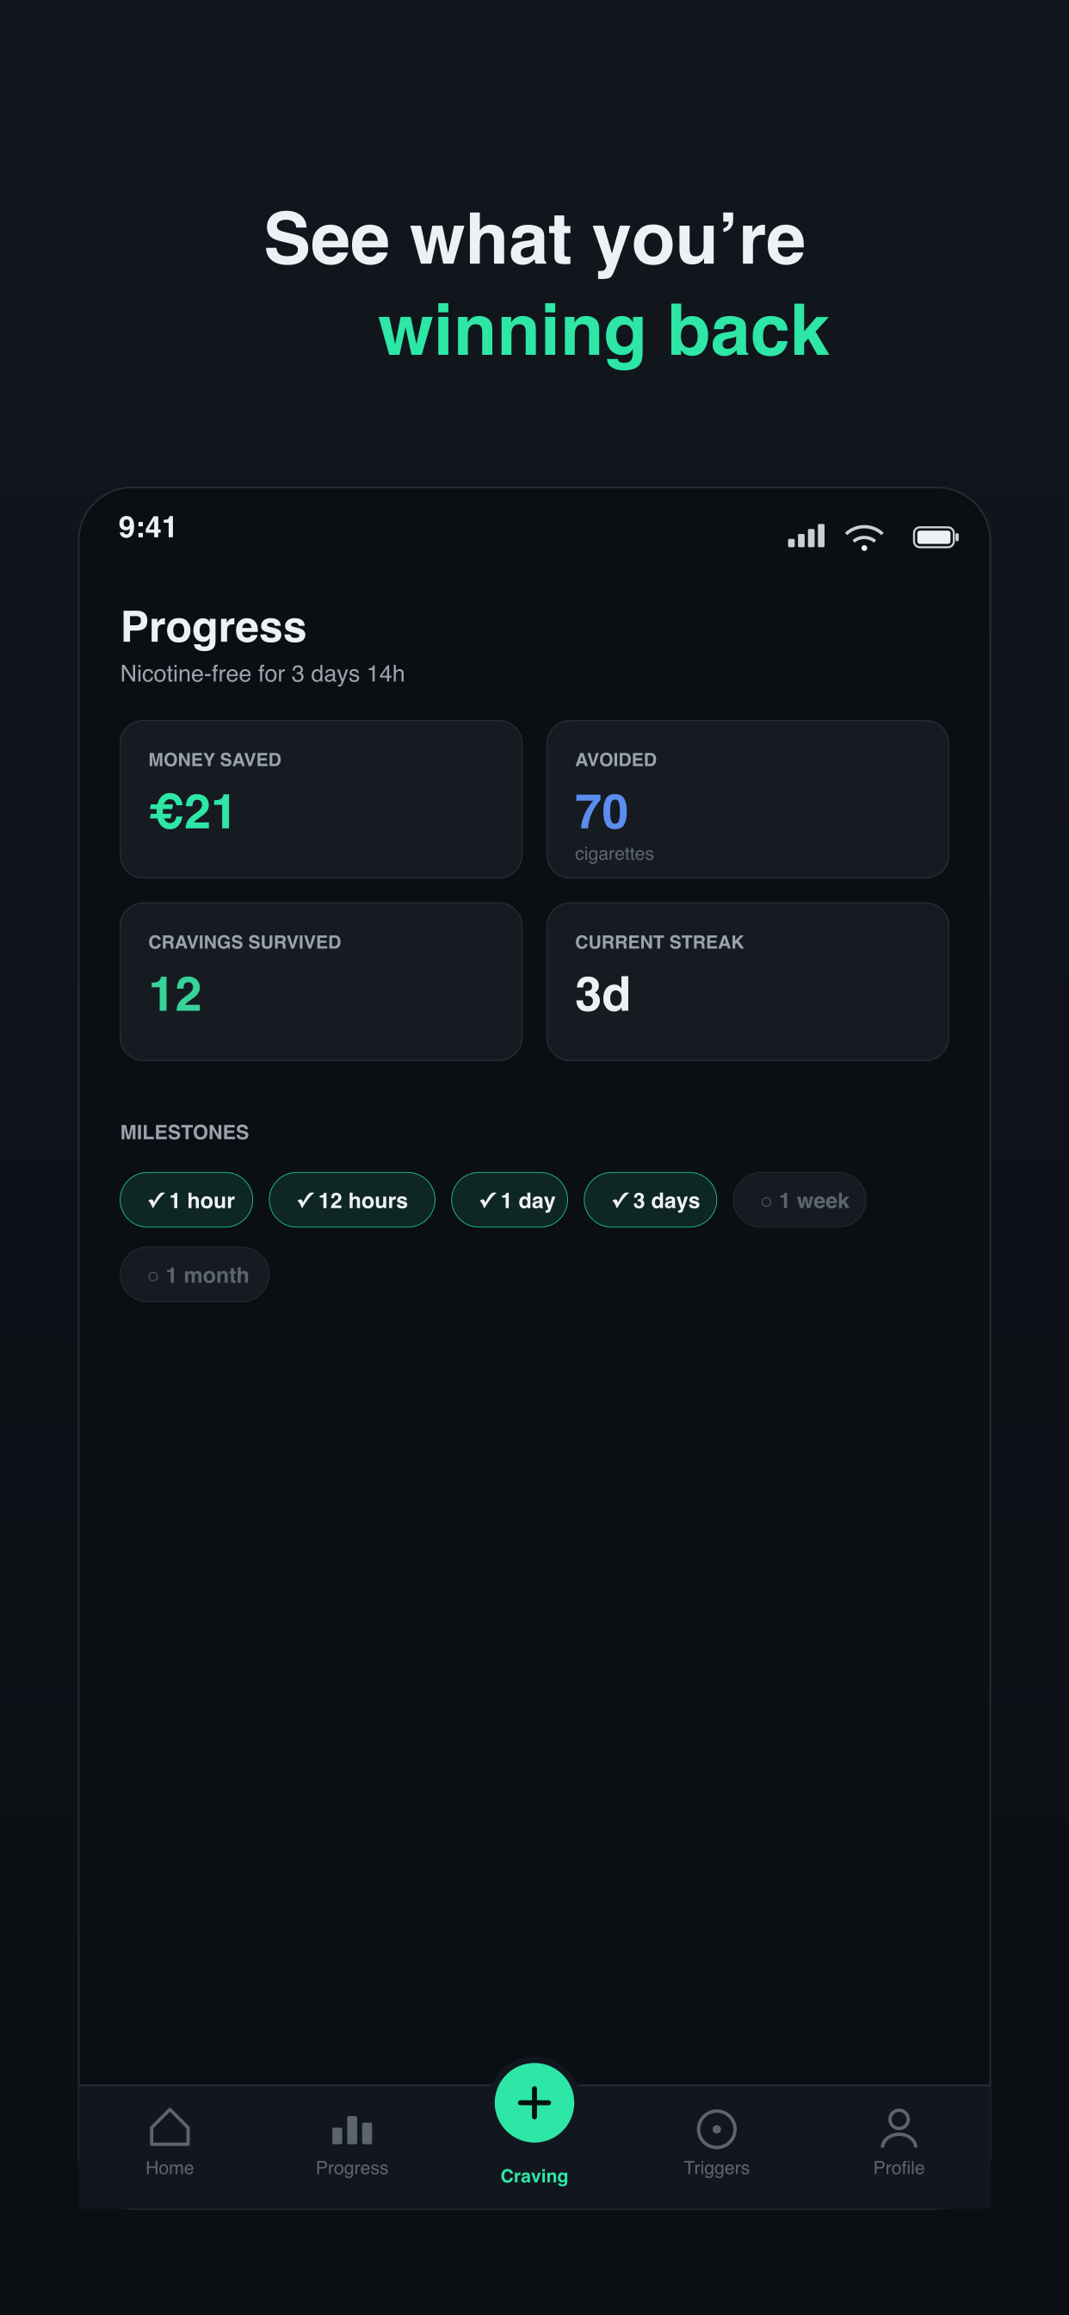
Task: Open the Cravings Survived card
Action: 321,981
